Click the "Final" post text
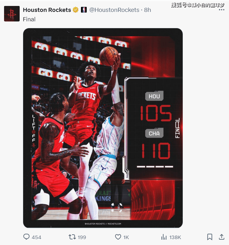229x245 pixels. [x=29, y=19]
